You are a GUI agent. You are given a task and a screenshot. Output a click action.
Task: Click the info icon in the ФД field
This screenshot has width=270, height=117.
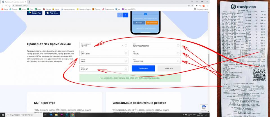(x=178, y=53)
